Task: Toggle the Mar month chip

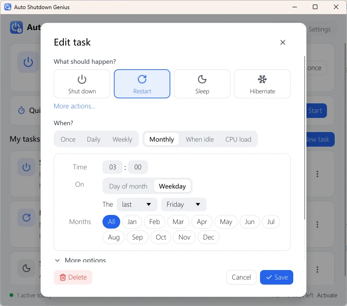Action: (178, 222)
